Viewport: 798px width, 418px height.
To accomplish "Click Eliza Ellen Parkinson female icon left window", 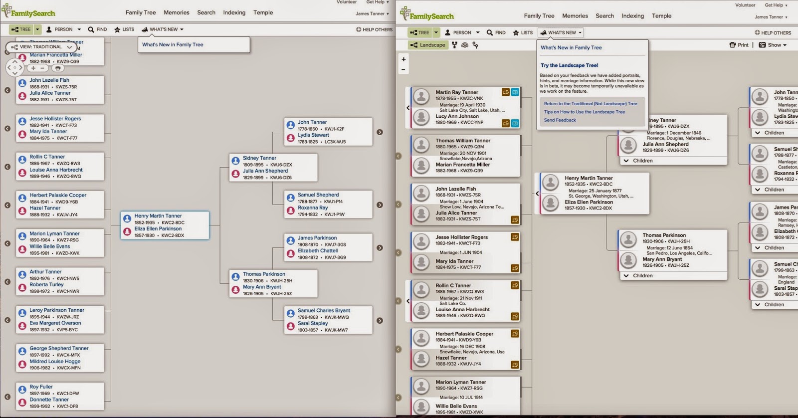I will [127, 232].
